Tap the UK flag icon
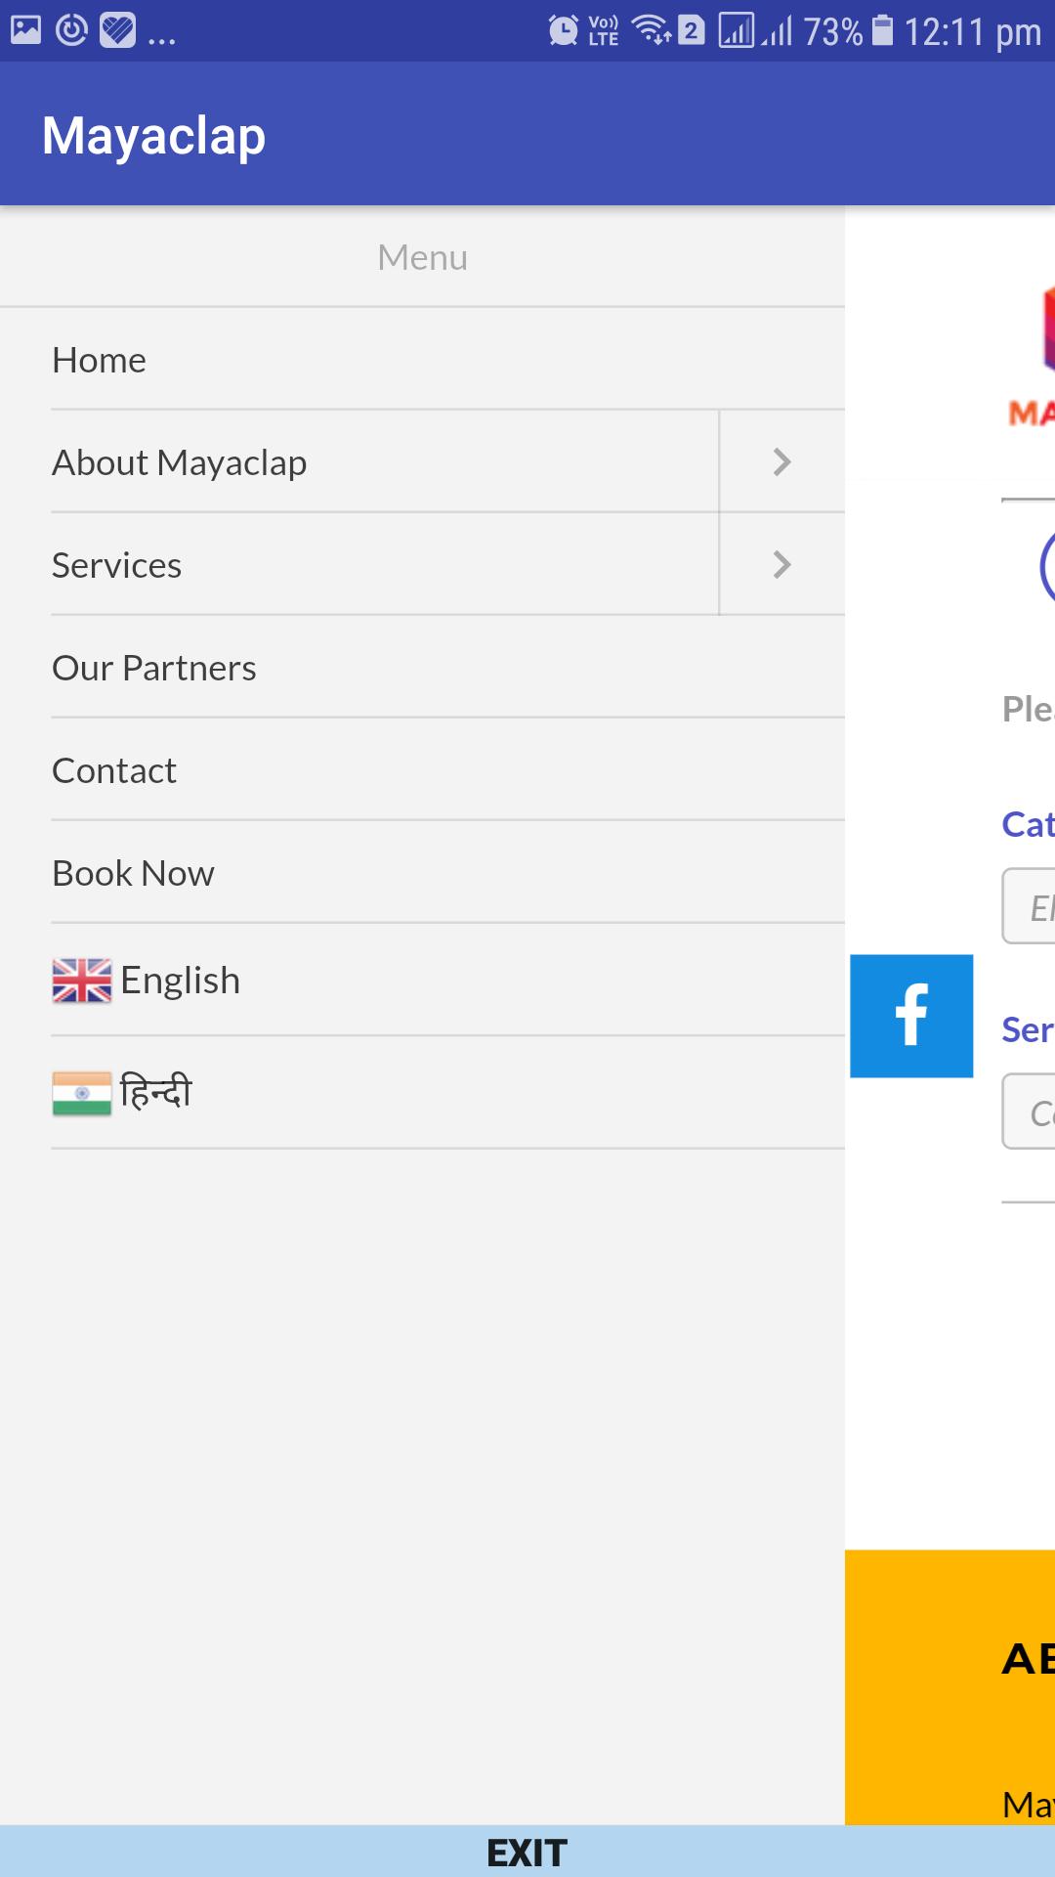The height and width of the screenshot is (1877, 1055). click(x=82, y=981)
